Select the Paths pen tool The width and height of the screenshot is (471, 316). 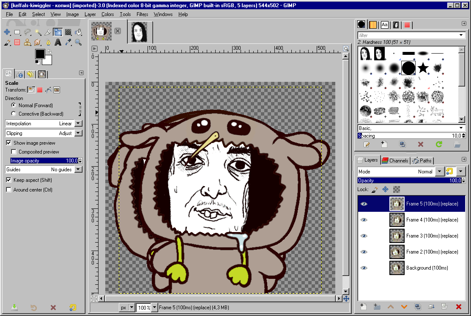(x=48, y=42)
